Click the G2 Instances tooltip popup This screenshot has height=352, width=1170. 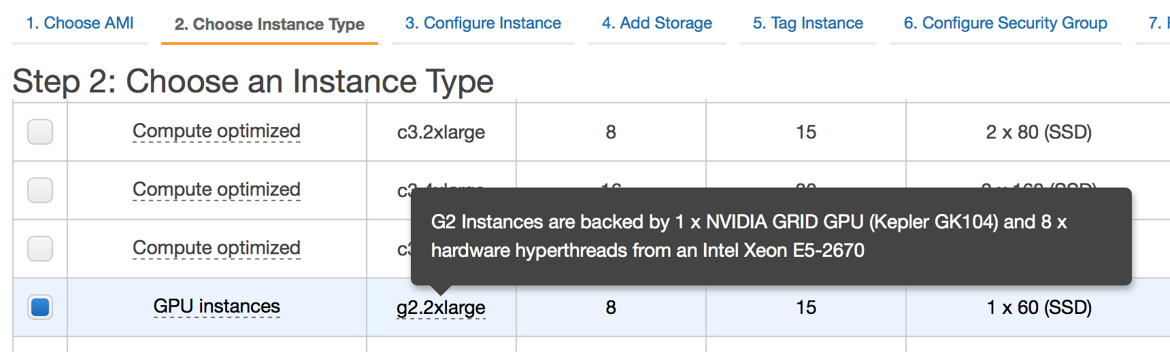click(771, 236)
